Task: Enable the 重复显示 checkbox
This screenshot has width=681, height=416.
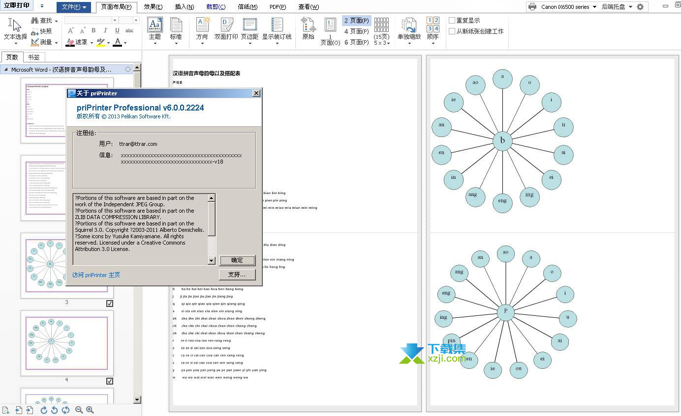Action: [452, 21]
